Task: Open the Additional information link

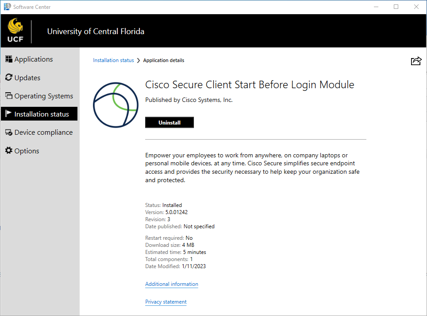Action: click(172, 284)
